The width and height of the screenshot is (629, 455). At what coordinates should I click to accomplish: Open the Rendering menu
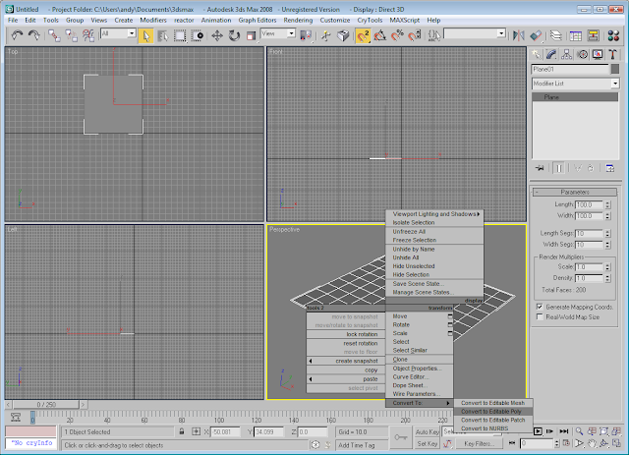[x=298, y=20]
